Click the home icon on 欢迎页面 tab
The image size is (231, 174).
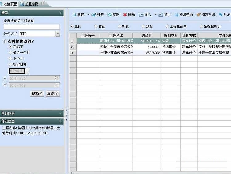point(1,4)
